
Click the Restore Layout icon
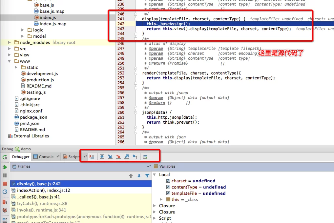click(x=5, y=220)
